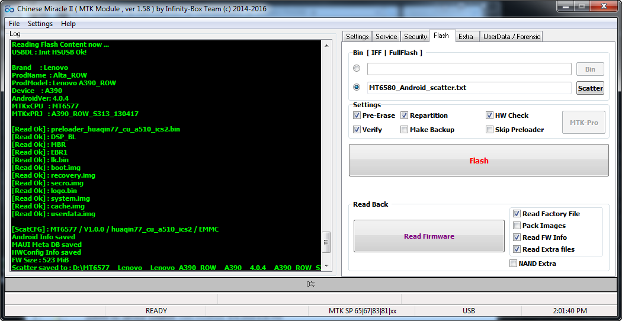The height and width of the screenshot is (321, 622).
Task: Open the Help menu
Action: click(x=68, y=24)
